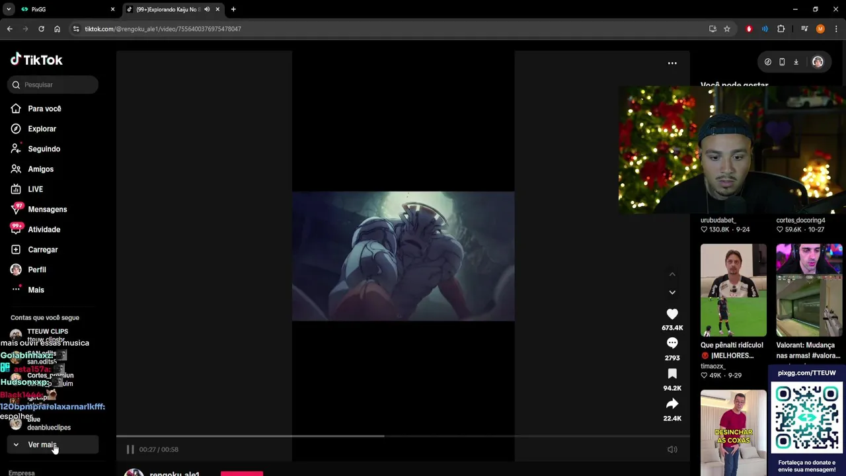Open the video comments icon
Screen dimensions: 846x476
(x=672, y=343)
